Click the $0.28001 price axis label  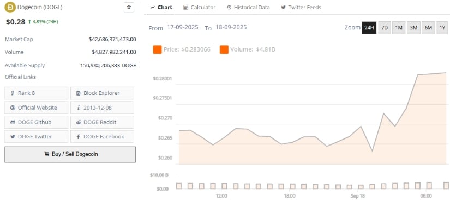click(163, 78)
